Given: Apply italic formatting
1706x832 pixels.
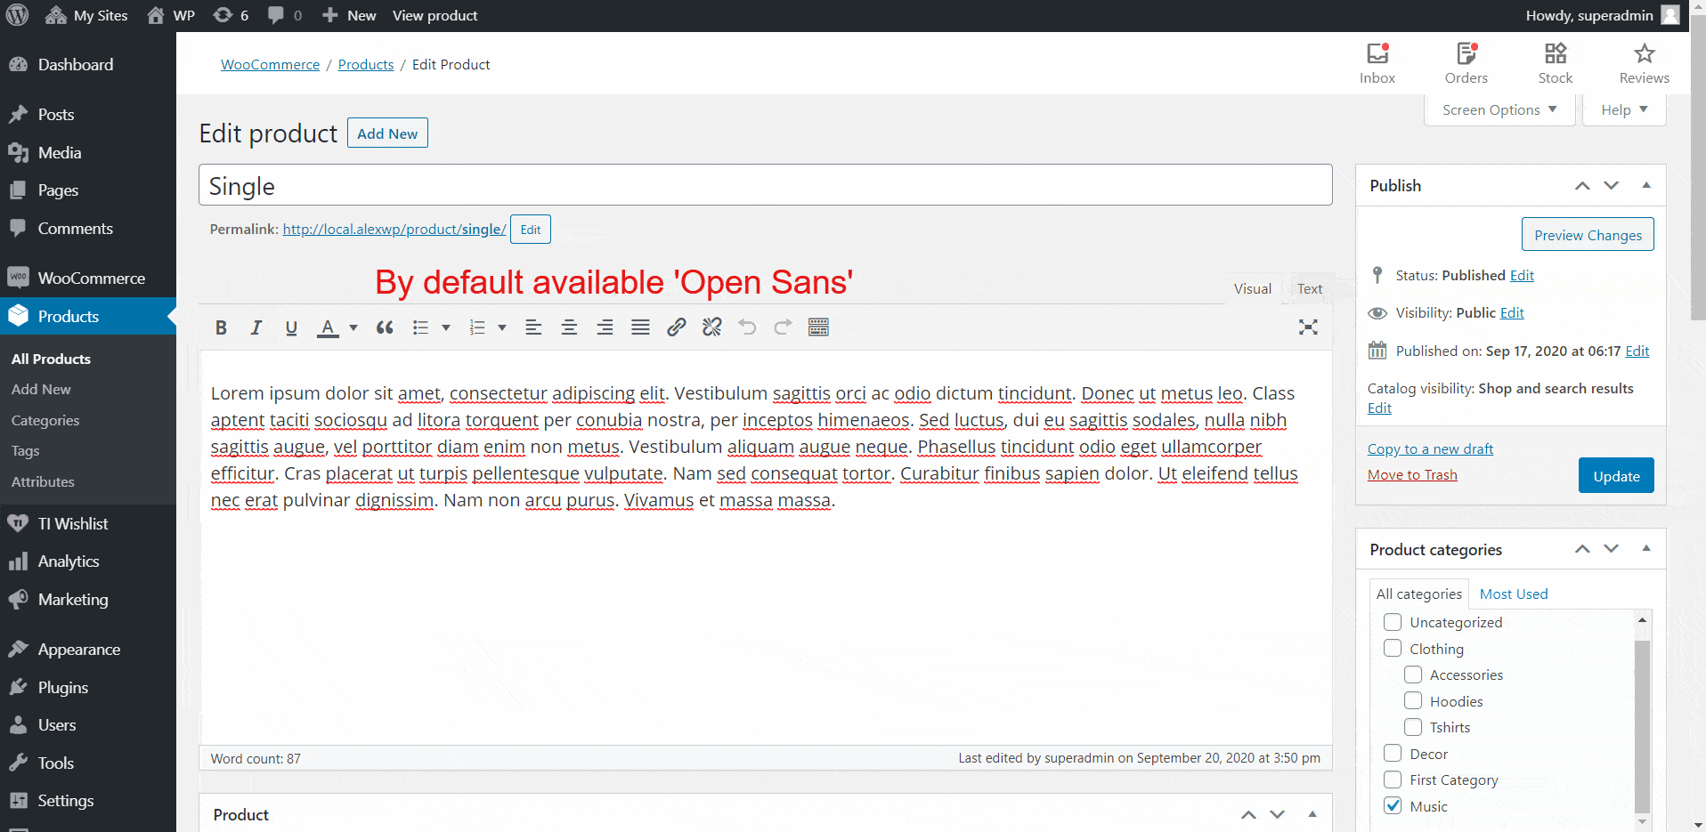Looking at the screenshot, I should (256, 327).
